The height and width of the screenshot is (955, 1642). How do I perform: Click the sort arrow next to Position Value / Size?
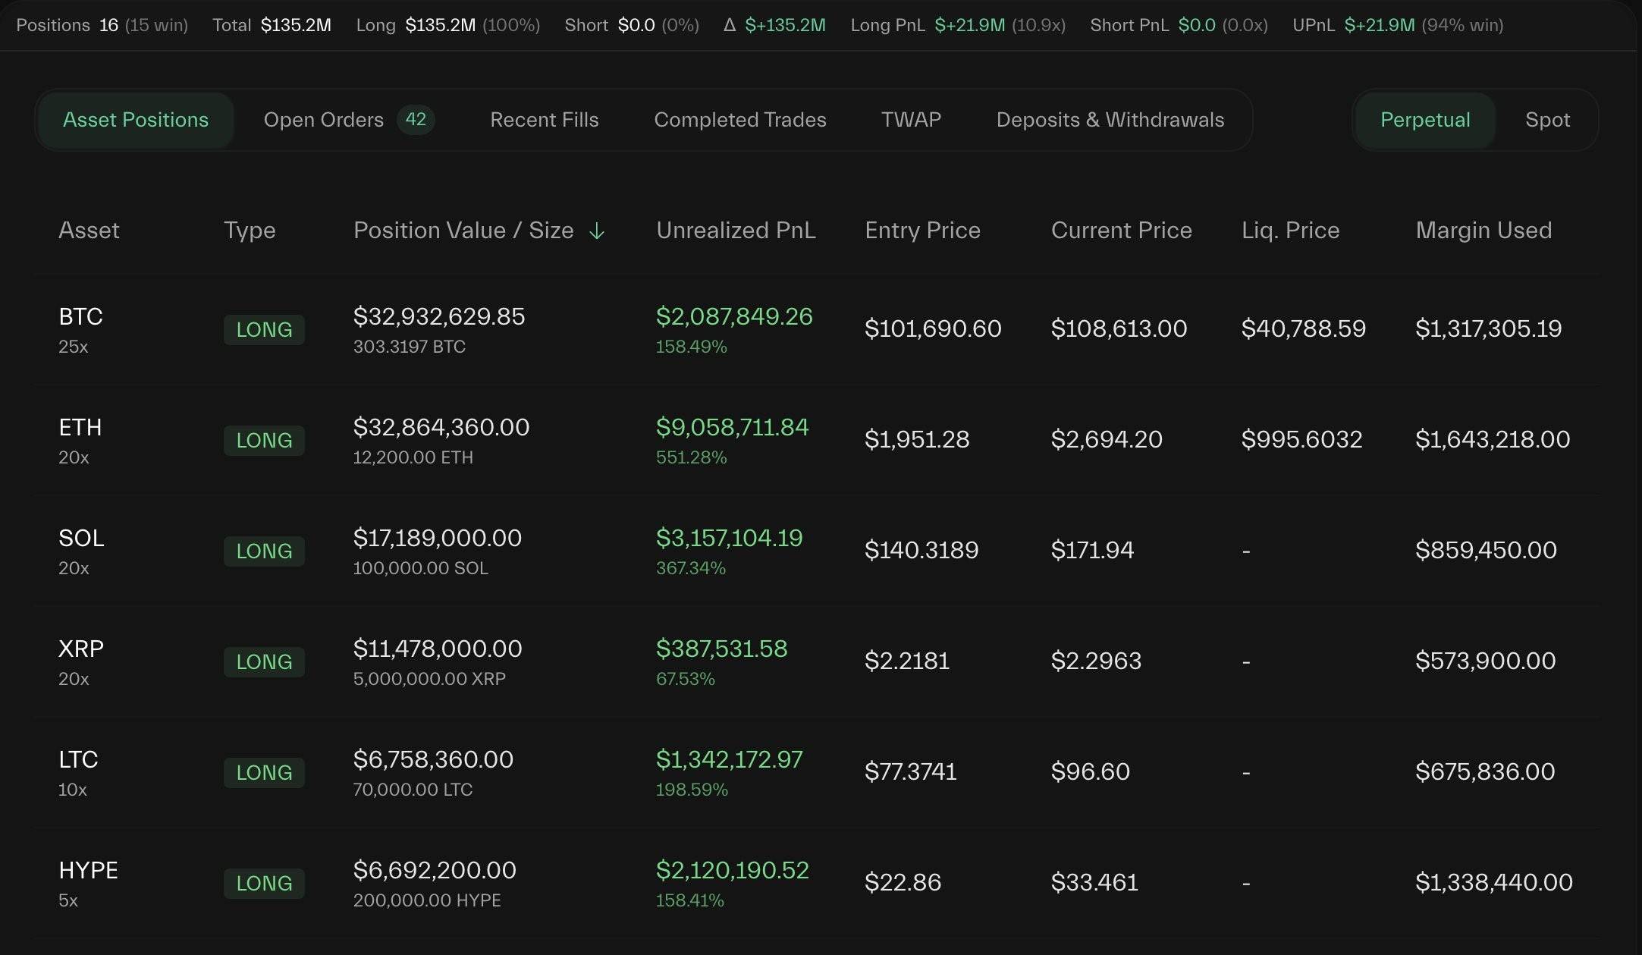tap(597, 231)
